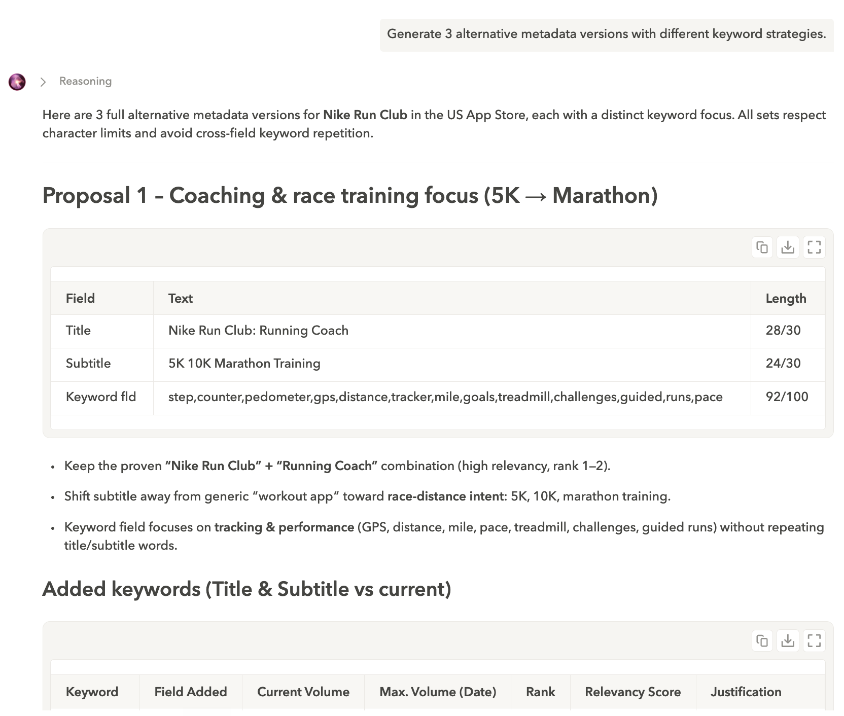This screenshot has width=844, height=716.
Task: Click the Field Added column header
Action: pos(191,692)
